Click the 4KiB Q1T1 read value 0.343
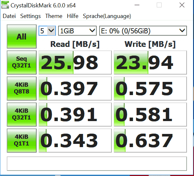The width and height of the screenshot is (194, 176). tap(75, 140)
